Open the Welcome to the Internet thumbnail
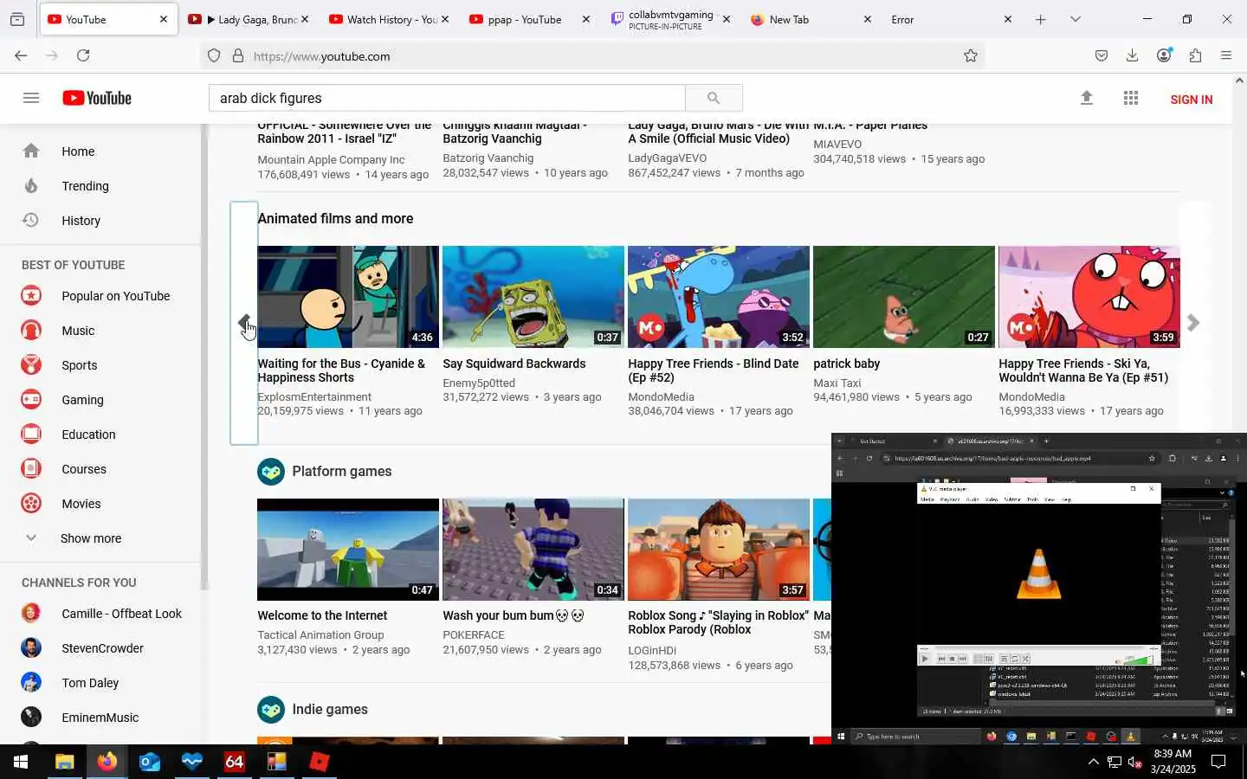 click(x=347, y=550)
